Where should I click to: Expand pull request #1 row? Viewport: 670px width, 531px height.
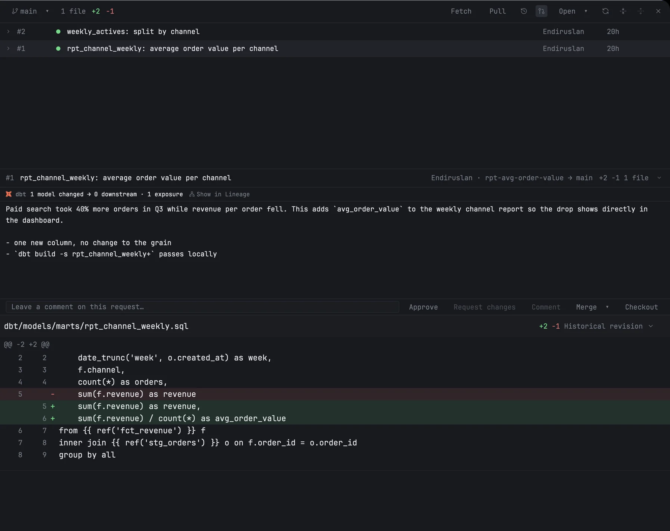pos(8,48)
